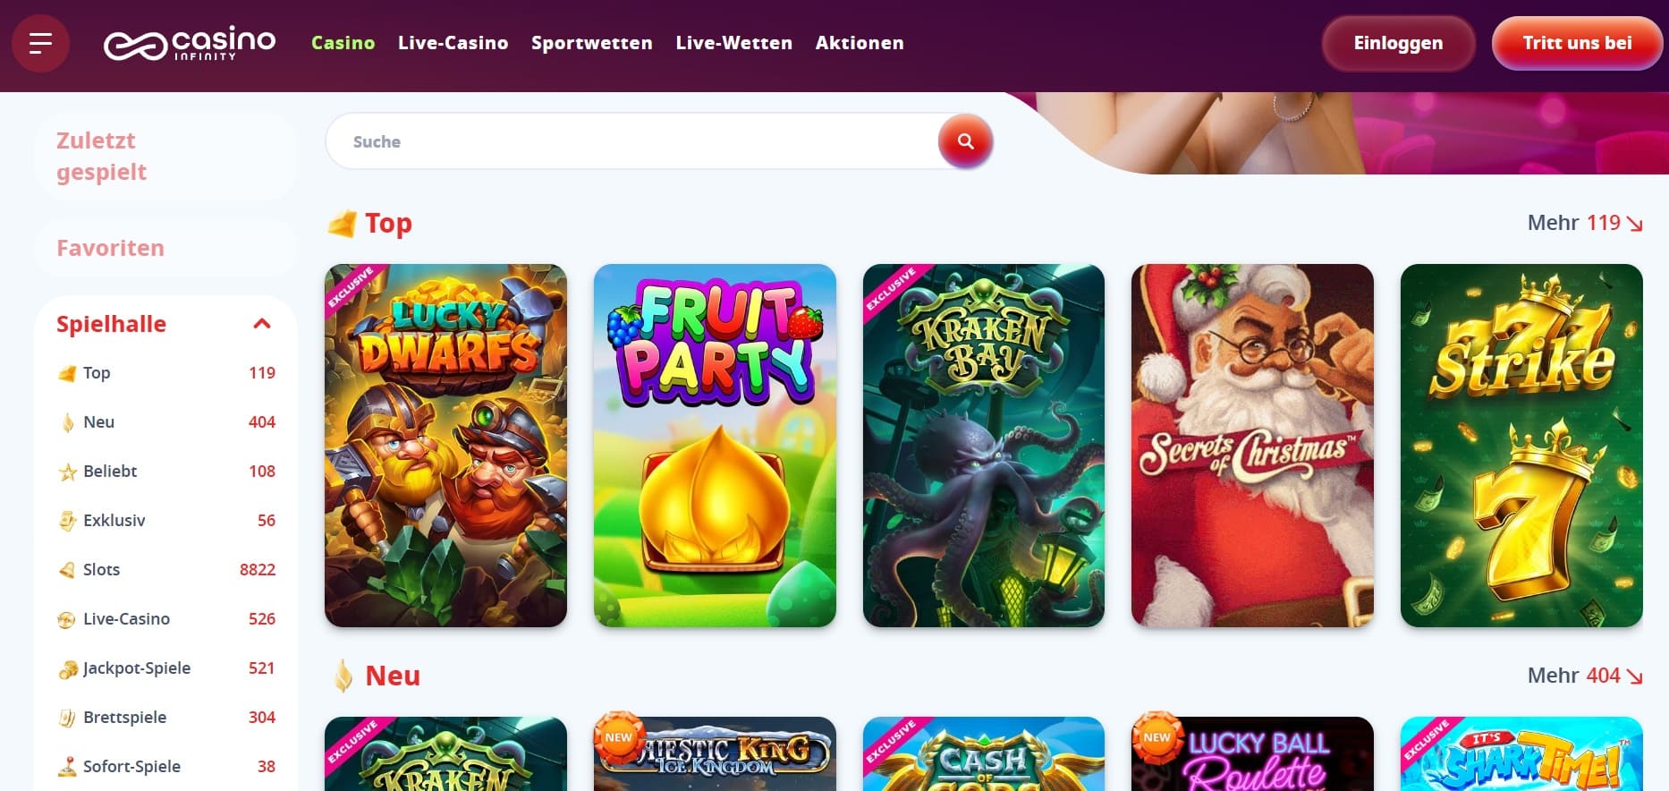This screenshot has height=791, width=1669.
Task: Open the Fruit Party game thumbnail
Action: coord(715,446)
